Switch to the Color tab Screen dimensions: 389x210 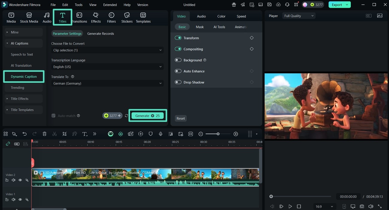coord(221,16)
